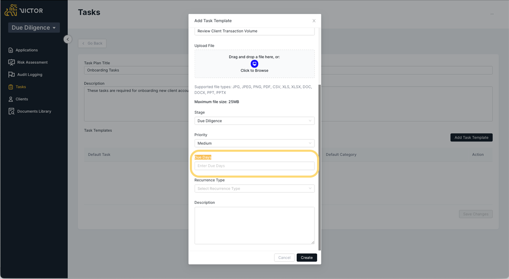Click the Click to Browse link

click(x=254, y=70)
